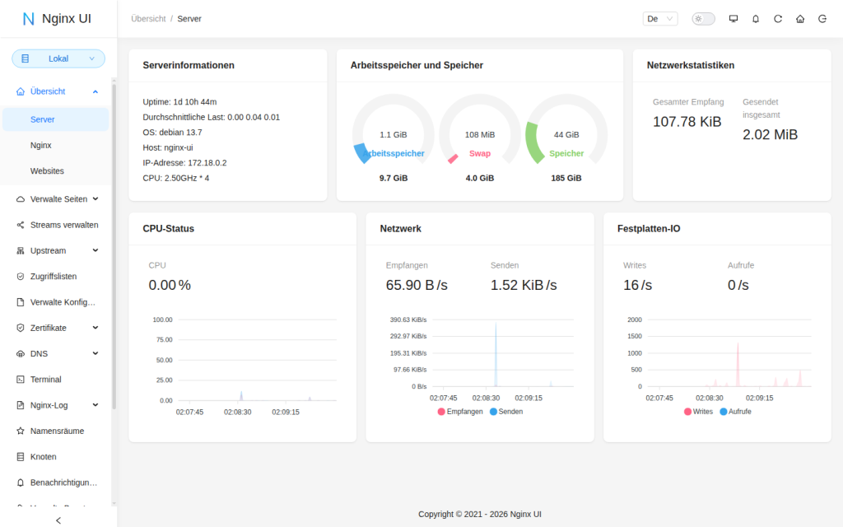Click the cloud icon for Verwalte Seiten
The image size is (843, 527).
coord(21,199)
